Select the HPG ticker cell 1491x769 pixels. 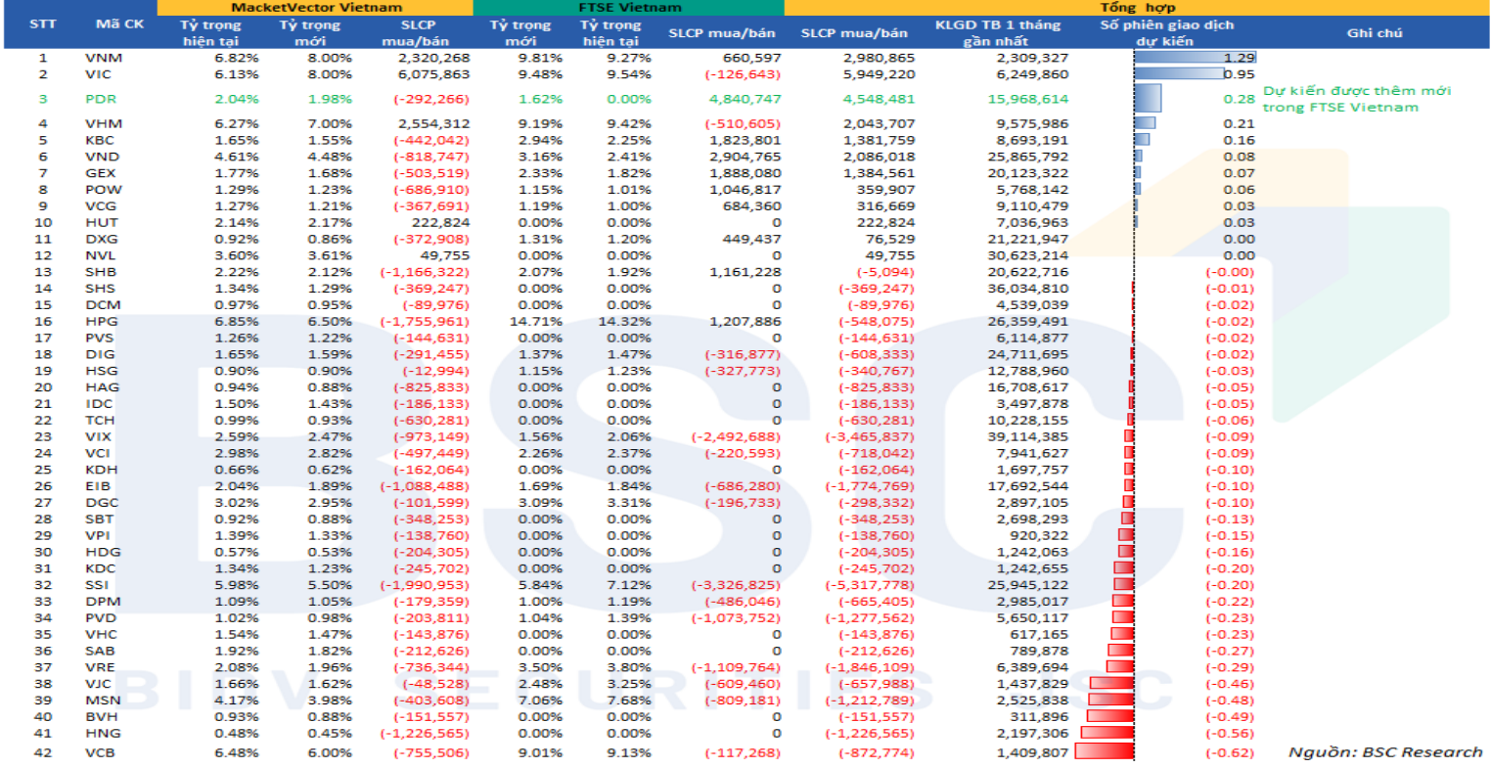102,321
